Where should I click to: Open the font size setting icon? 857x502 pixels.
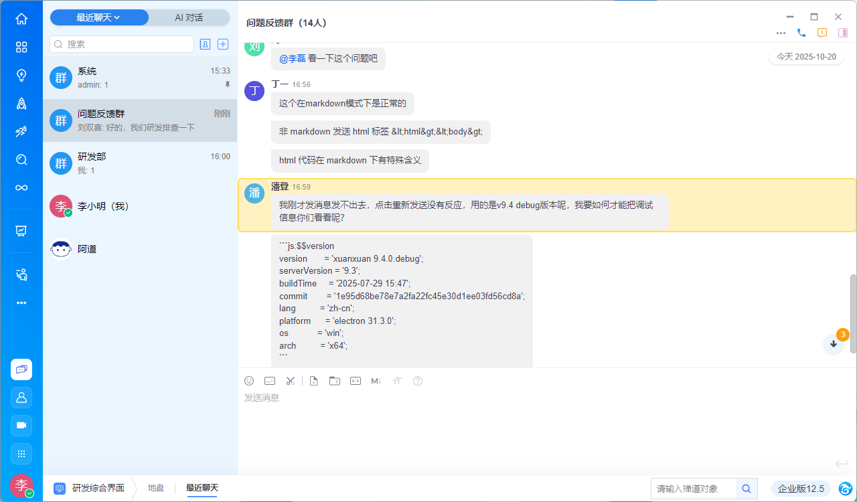point(397,381)
